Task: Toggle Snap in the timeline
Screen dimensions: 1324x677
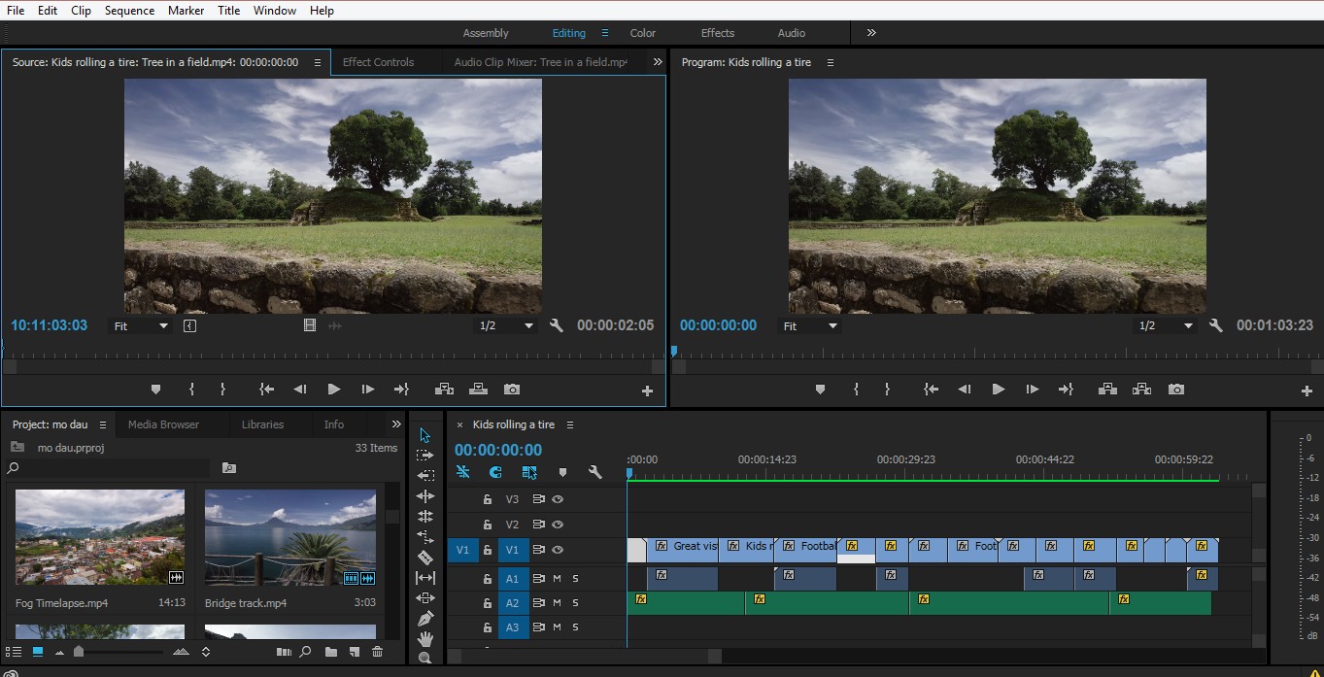Action: [495, 472]
